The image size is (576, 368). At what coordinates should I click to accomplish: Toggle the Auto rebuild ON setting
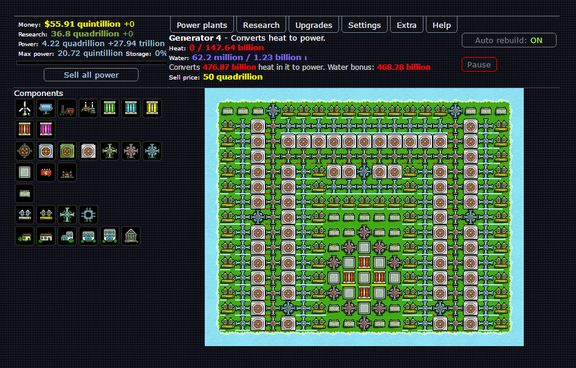509,41
